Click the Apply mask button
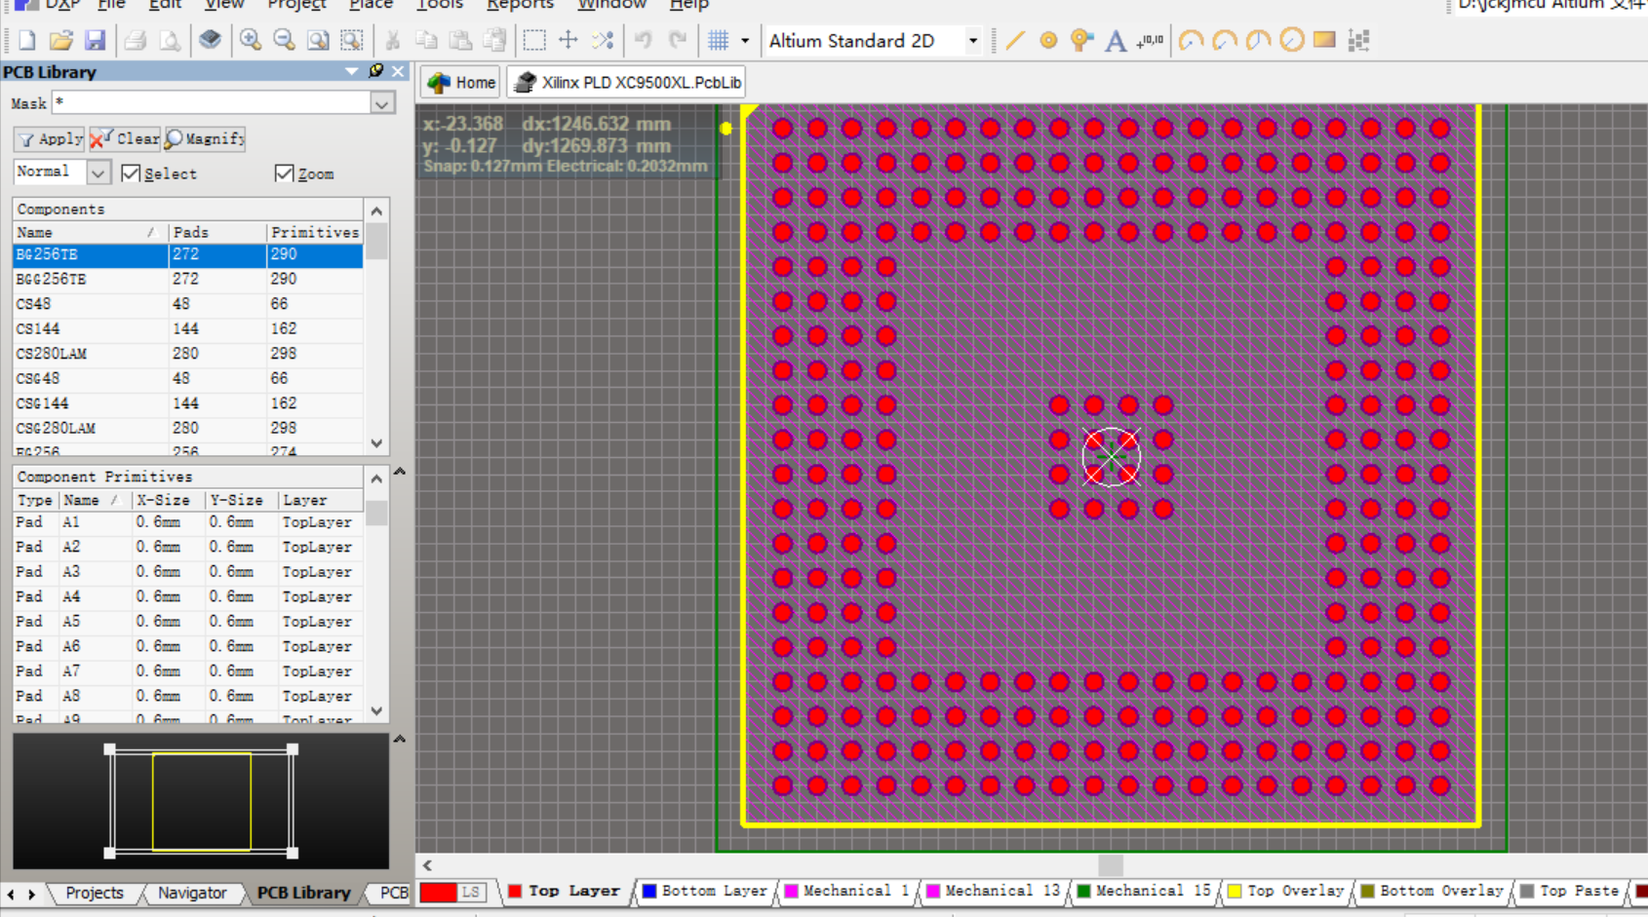The width and height of the screenshot is (1648, 917). pyautogui.click(x=51, y=139)
